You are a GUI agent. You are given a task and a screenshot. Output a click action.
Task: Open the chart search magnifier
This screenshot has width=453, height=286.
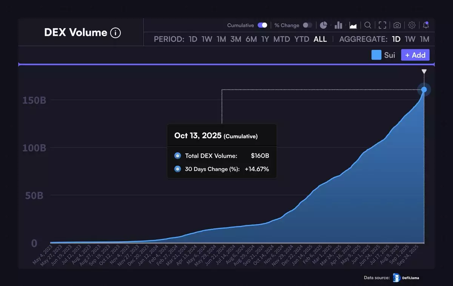(368, 25)
